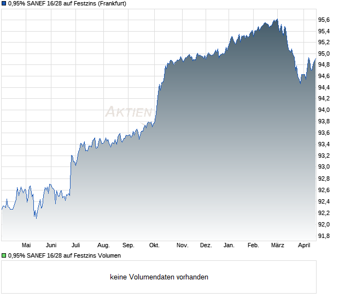The image size is (339, 298).
Task: Click the 94,2 price axis value
Action: [x=324, y=98]
